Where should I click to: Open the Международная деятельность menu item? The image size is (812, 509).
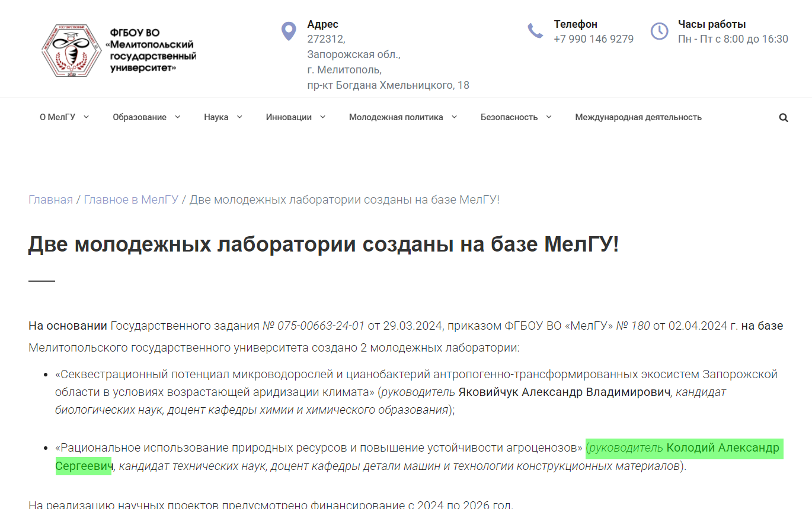click(638, 117)
